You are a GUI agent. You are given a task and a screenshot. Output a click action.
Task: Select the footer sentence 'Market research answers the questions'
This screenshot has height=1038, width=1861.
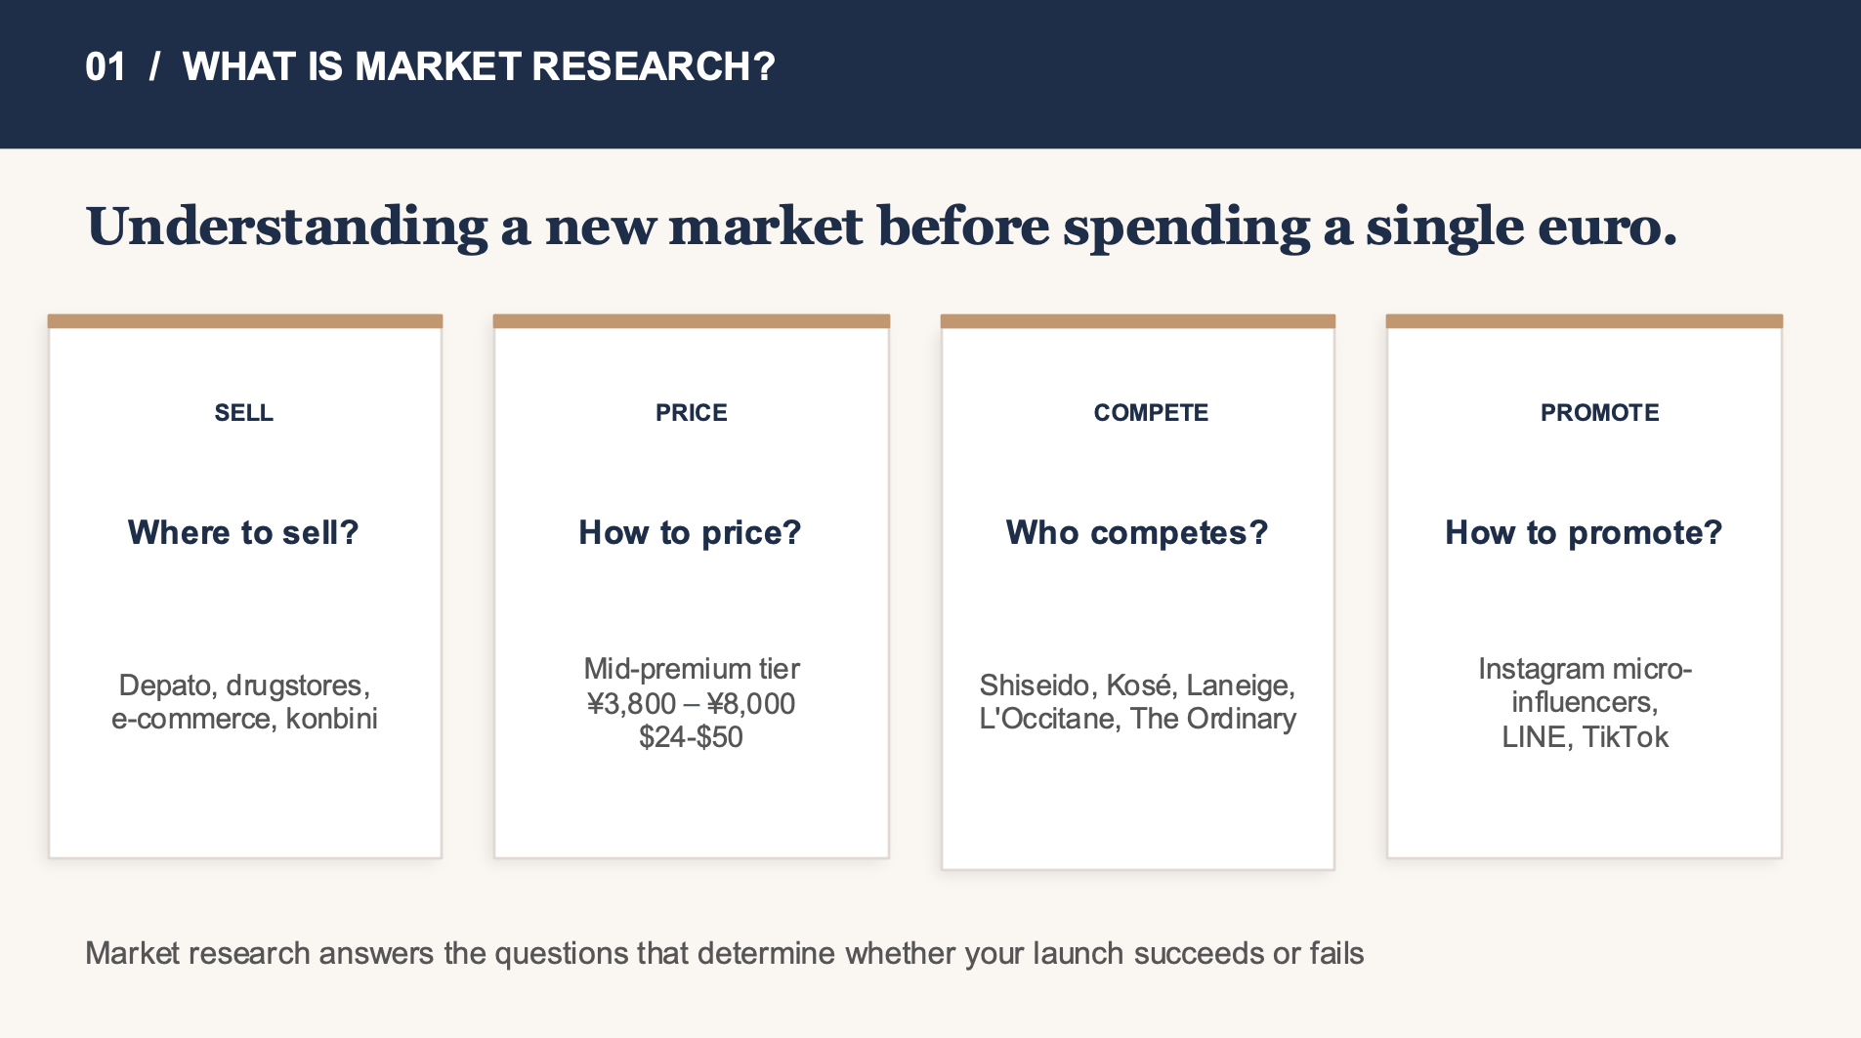pos(725,953)
